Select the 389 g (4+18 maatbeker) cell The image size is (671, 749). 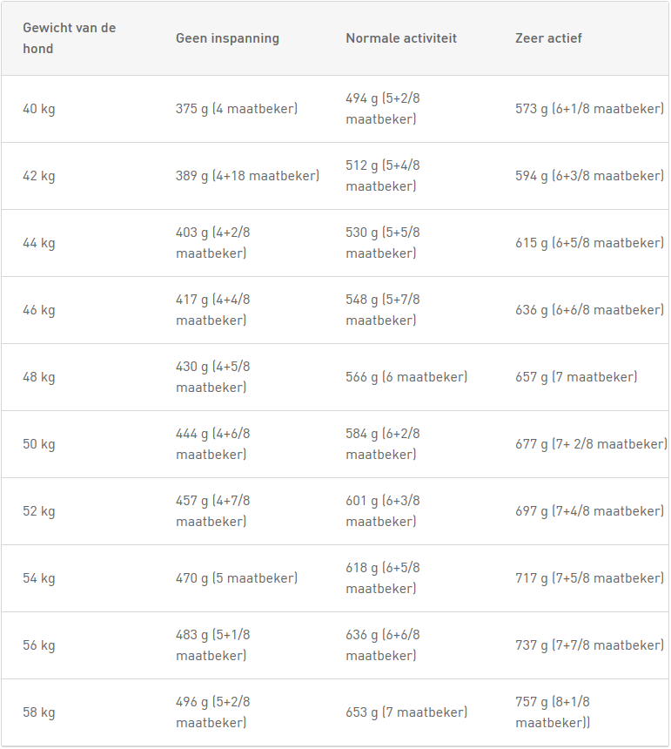(247, 176)
